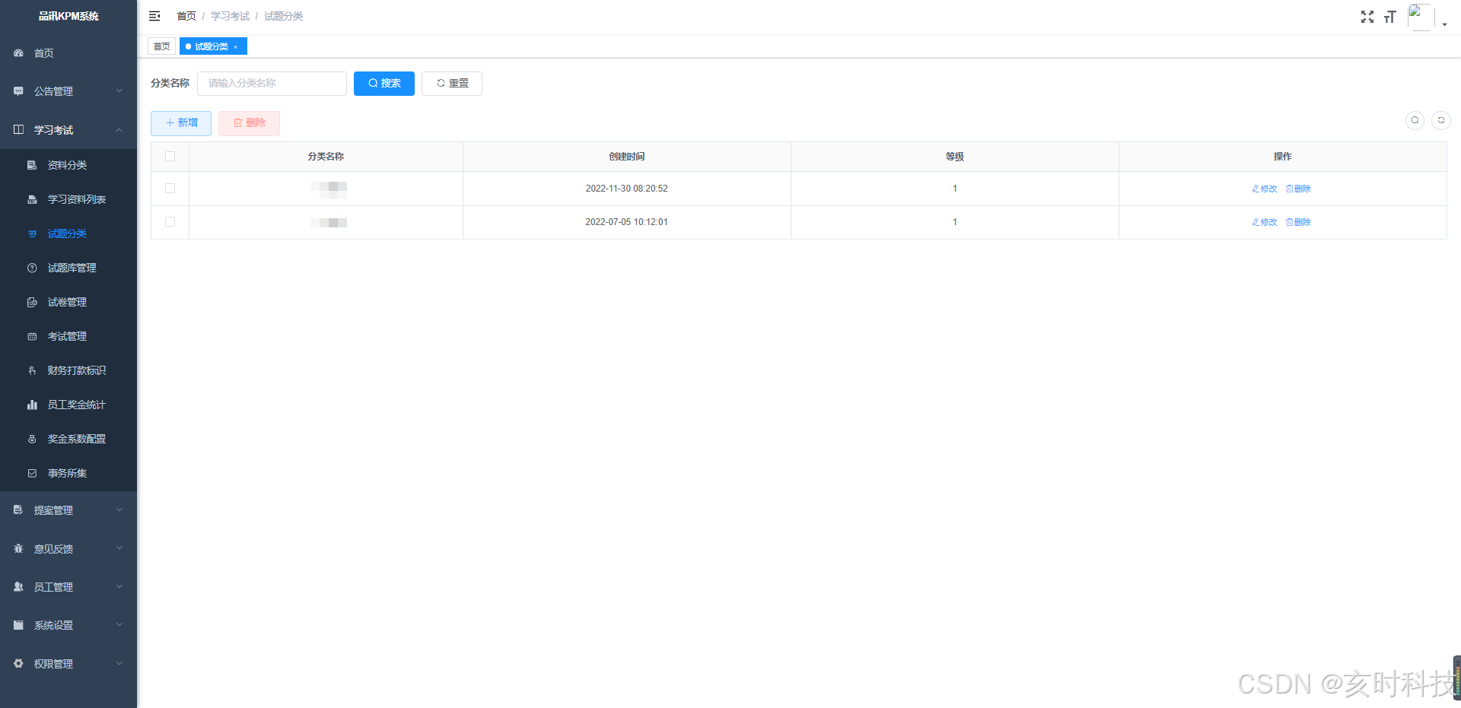The width and height of the screenshot is (1461, 708).
Task: Click the 学习考试 book icon
Action: pyautogui.click(x=18, y=130)
